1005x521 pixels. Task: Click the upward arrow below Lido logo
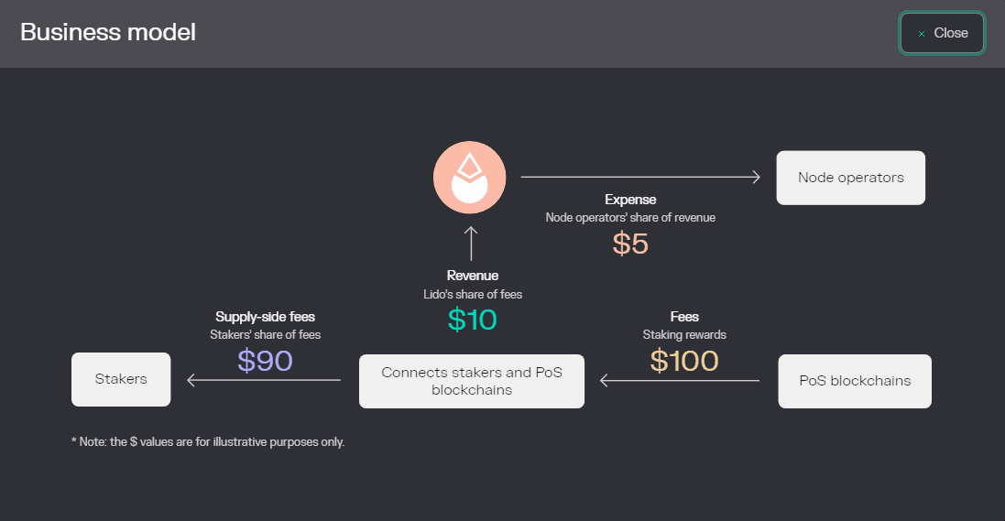coord(471,243)
